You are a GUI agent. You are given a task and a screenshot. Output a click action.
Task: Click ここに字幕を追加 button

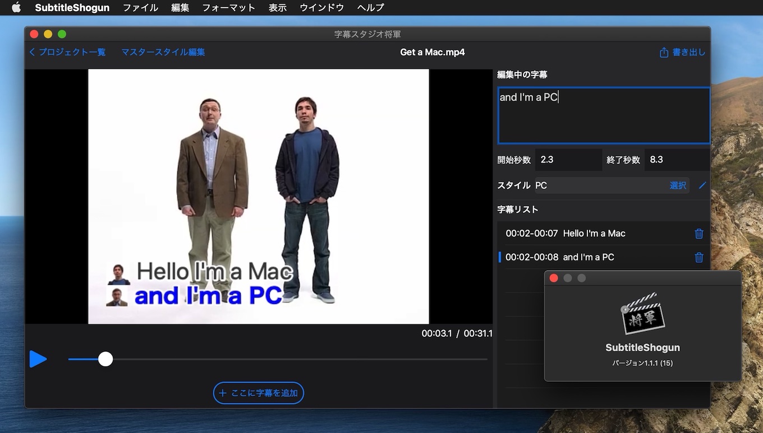pos(259,393)
